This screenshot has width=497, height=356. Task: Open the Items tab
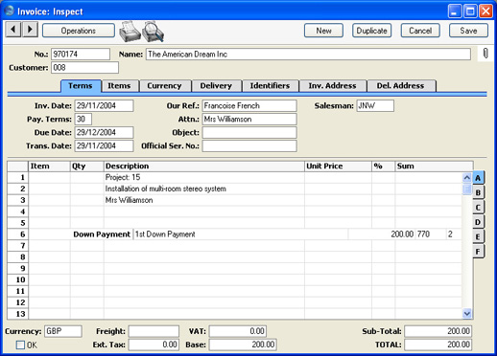point(119,86)
